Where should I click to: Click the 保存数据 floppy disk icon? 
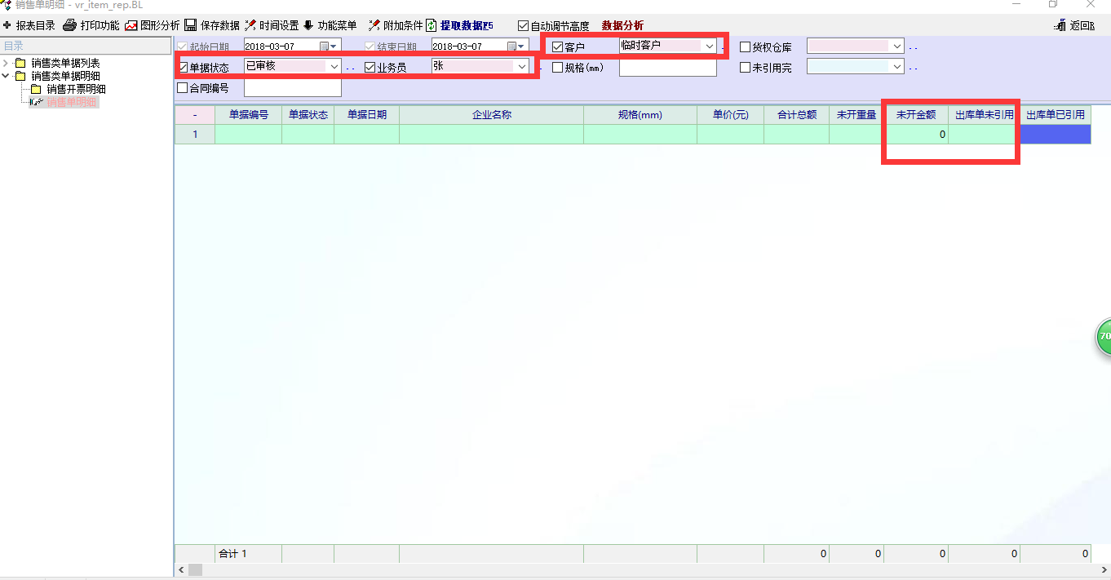click(x=190, y=25)
